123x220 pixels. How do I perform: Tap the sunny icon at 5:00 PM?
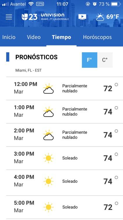click(48, 207)
